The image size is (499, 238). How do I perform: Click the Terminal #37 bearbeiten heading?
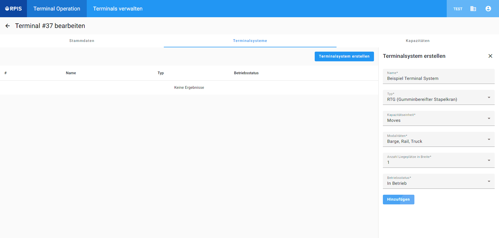pos(50,26)
